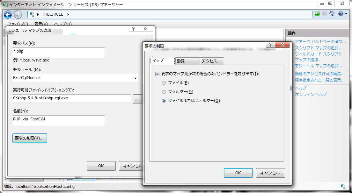Screen dimensions: 352x193
Task: Click the forward navigation arrow
Action: click(18, 14)
